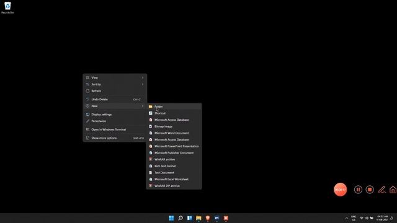Click the WinRAR archive icon
The image size is (397, 223).
(150, 159)
